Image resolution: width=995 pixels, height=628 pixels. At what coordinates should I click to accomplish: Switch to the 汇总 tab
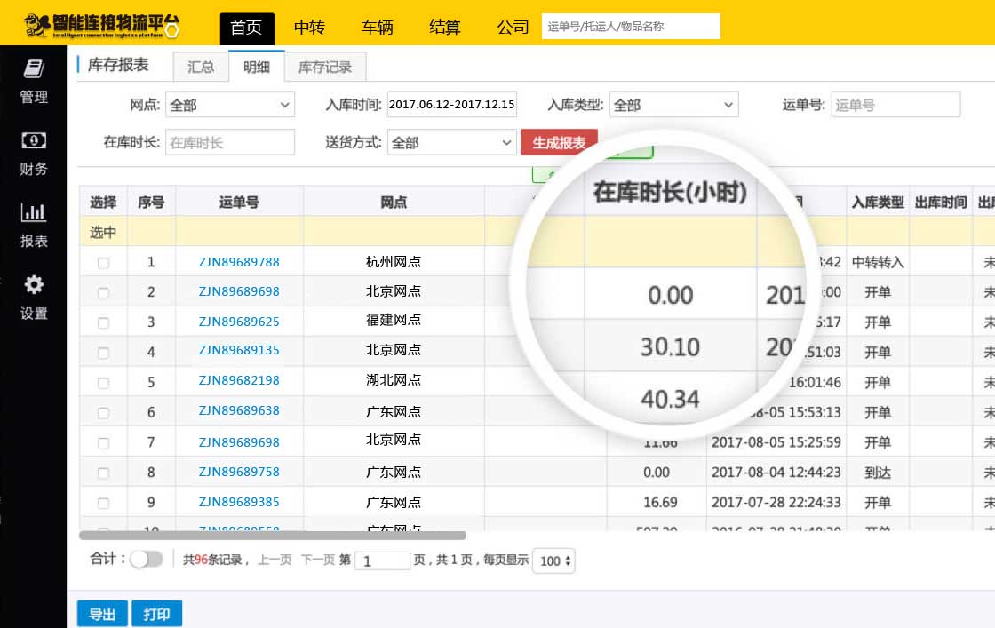point(201,68)
